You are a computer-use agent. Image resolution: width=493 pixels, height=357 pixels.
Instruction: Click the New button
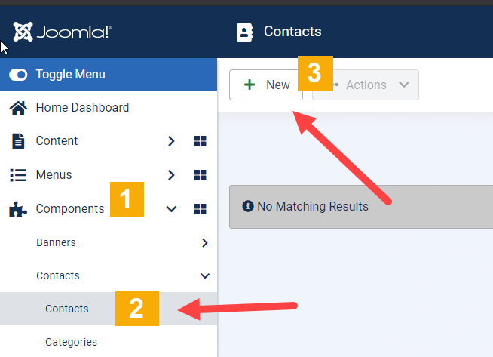pyautogui.click(x=266, y=85)
